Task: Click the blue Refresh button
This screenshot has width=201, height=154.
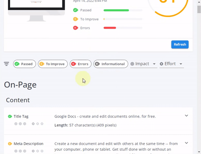Action: [x=180, y=44]
